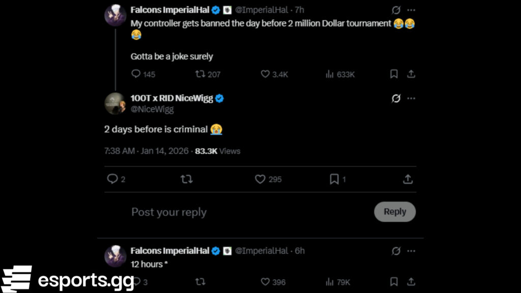The height and width of the screenshot is (293, 521).
Task: Open more options on ImperialHal's top tweet
Action: (411, 10)
